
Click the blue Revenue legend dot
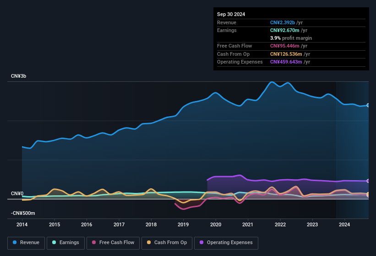tap(15, 243)
